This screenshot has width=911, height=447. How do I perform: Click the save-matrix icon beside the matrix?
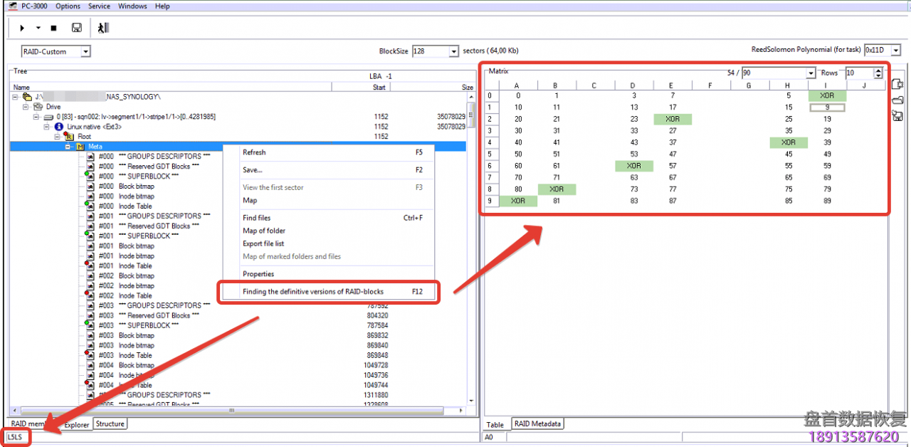pyautogui.click(x=897, y=116)
